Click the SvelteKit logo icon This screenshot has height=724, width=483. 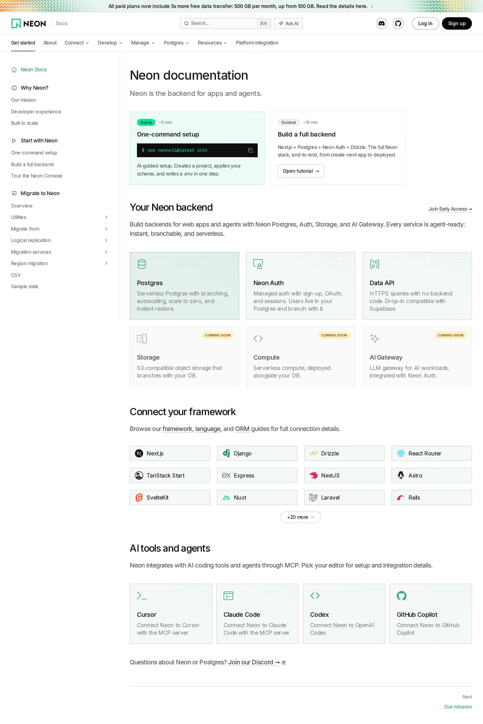click(x=139, y=497)
